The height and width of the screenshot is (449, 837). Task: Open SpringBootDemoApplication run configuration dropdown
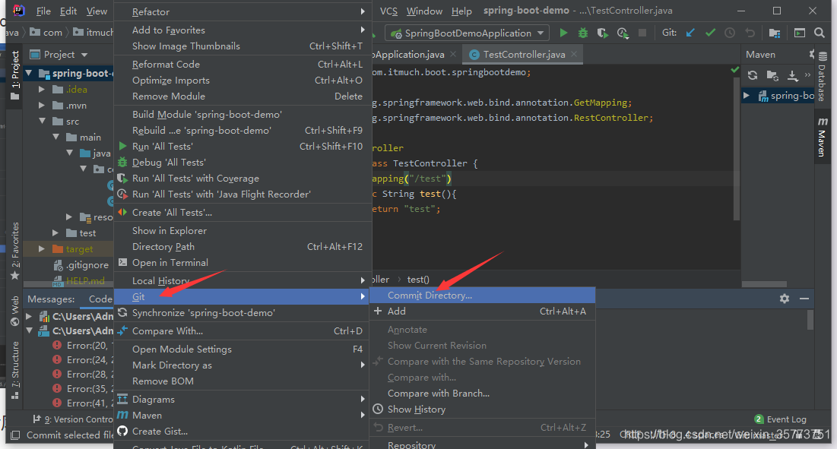(x=467, y=33)
